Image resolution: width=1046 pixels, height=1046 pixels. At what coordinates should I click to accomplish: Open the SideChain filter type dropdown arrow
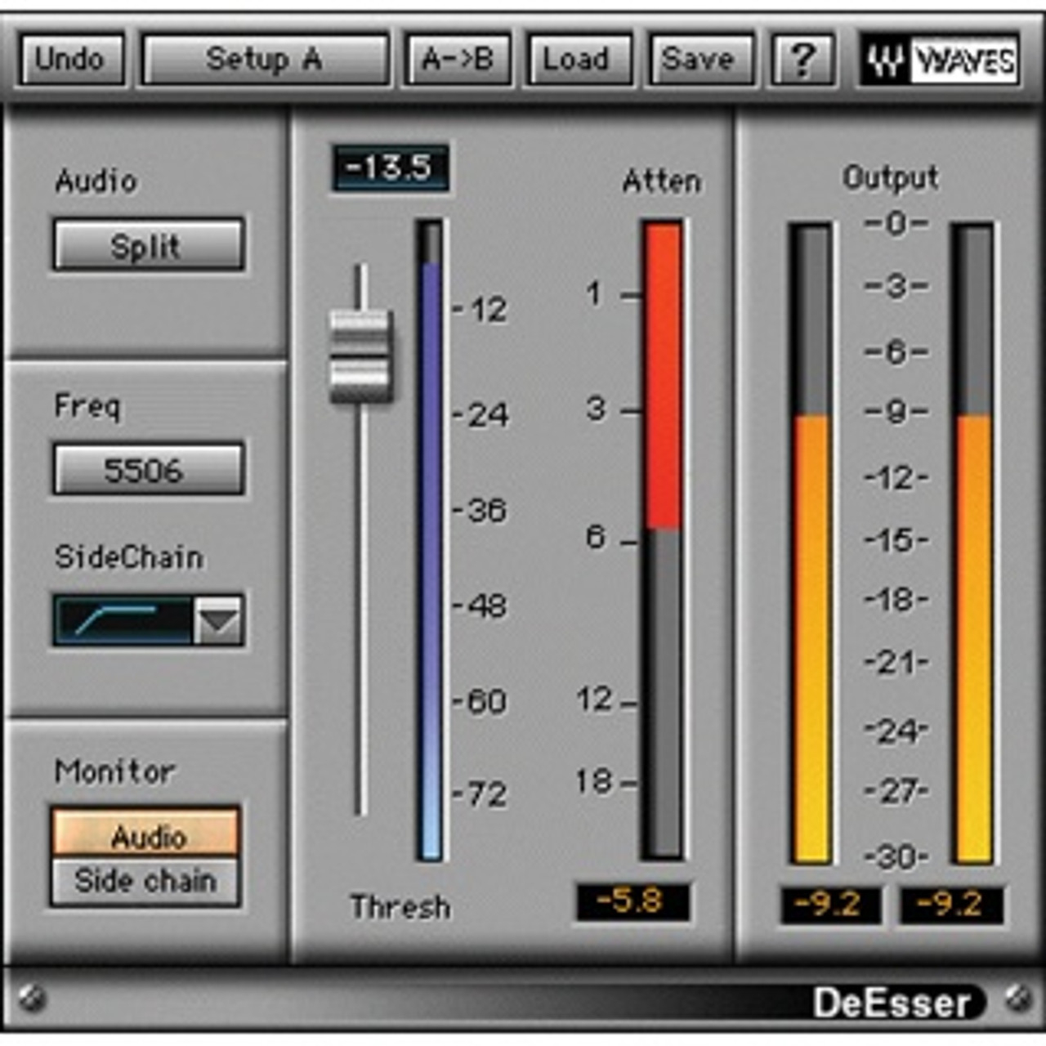(218, 621)
